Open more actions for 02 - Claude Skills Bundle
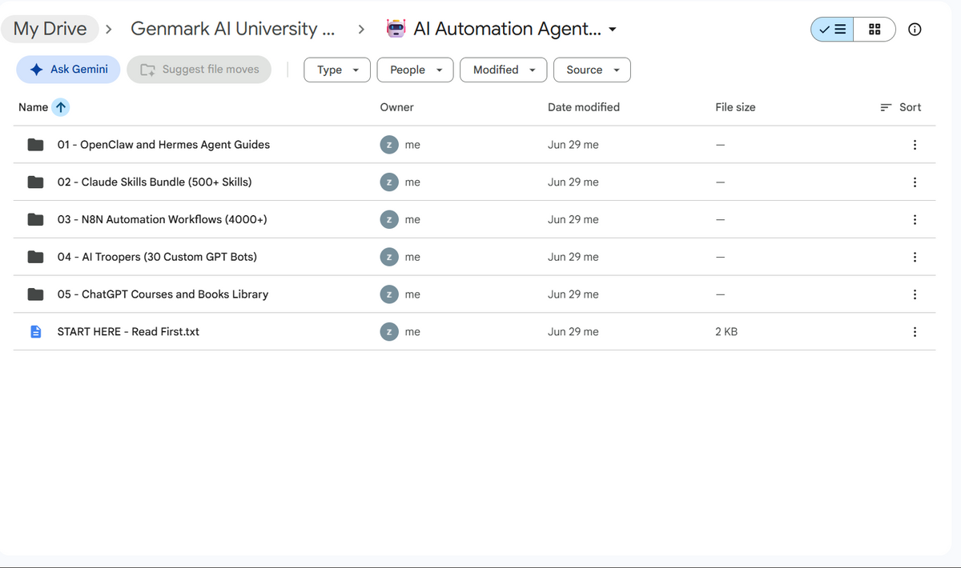 915,182
